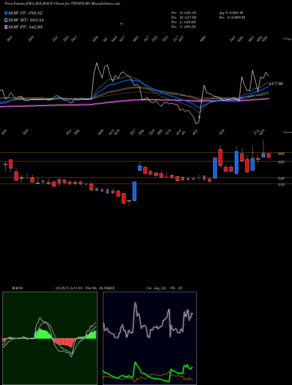Click the 417.90 EMA end label
The height and width of the screenshot is (385, 292).
[x=276, y=84]
